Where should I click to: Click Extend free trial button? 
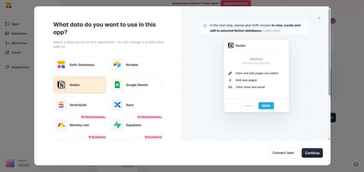(236, 3)
